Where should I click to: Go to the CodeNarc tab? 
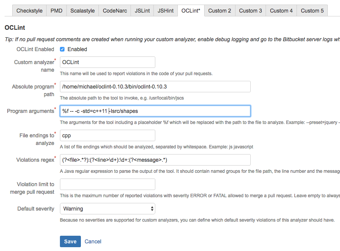(114, 11)
